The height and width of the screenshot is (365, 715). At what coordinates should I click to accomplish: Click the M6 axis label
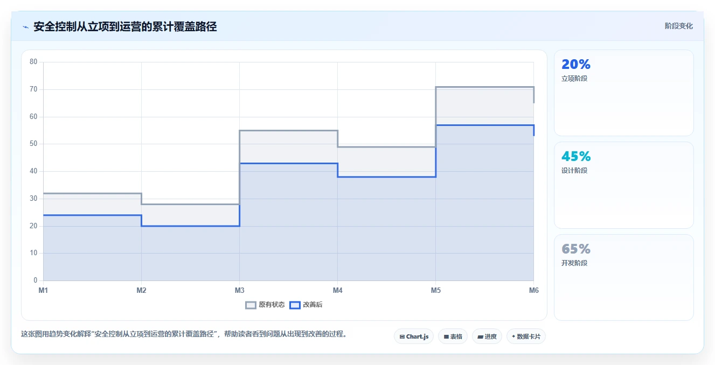533,291
